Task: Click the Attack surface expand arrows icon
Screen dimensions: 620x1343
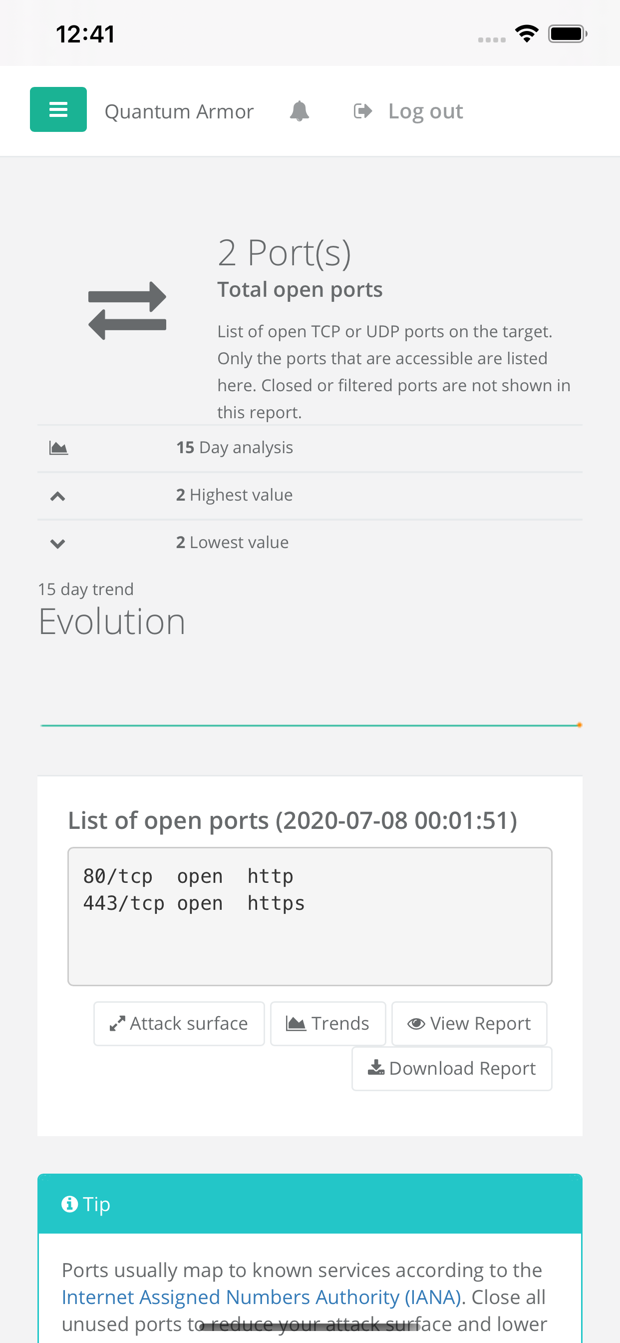Action: [118, 1023]
